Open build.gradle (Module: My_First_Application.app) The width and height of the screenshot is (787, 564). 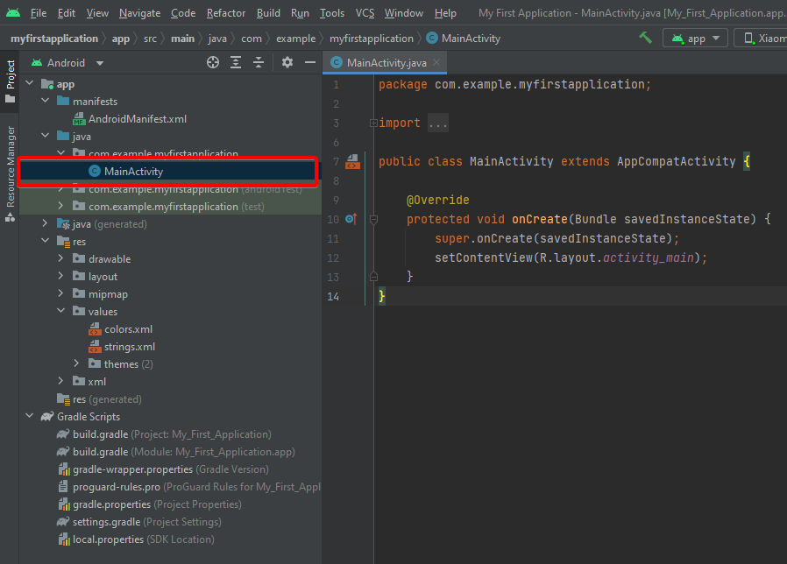pos(176,452)
